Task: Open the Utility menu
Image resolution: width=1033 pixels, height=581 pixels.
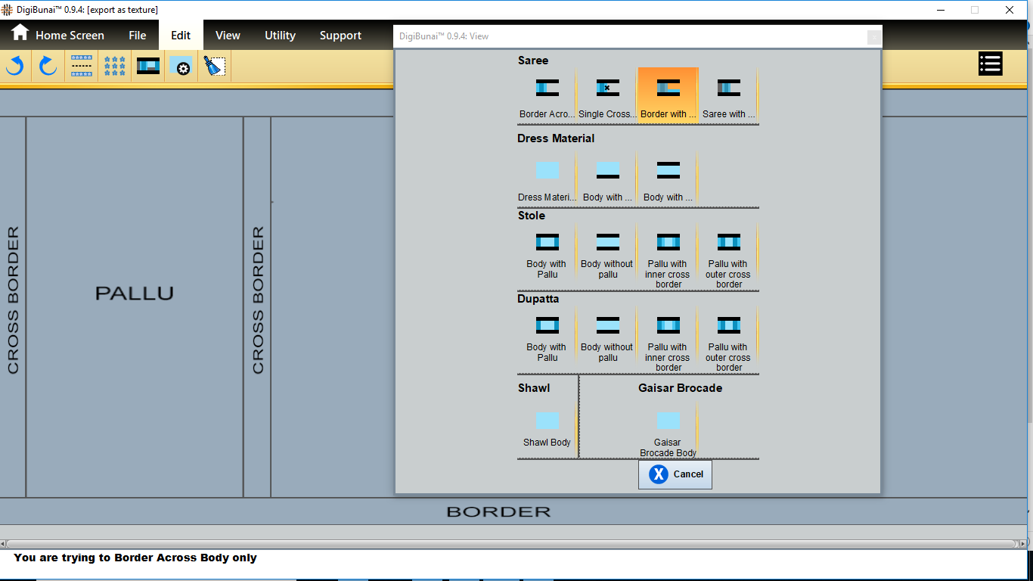Action: (280, 36)
